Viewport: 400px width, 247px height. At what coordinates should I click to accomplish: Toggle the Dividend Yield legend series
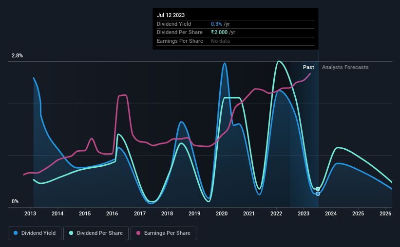point(35,233)
